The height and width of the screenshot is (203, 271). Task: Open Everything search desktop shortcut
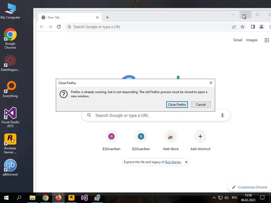10,89
